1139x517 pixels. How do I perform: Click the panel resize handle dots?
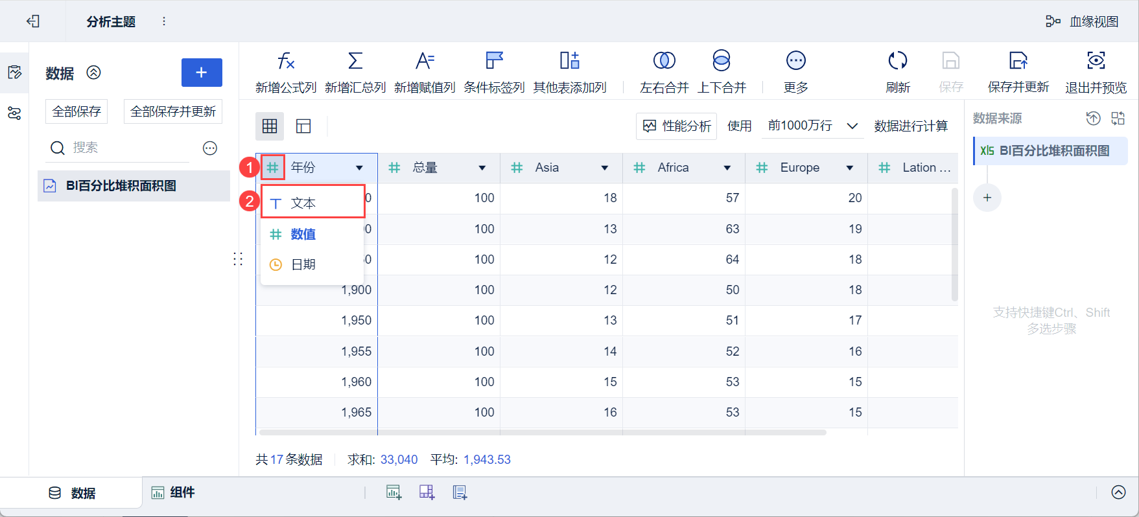pyautogui.click(x=238, y=259)
